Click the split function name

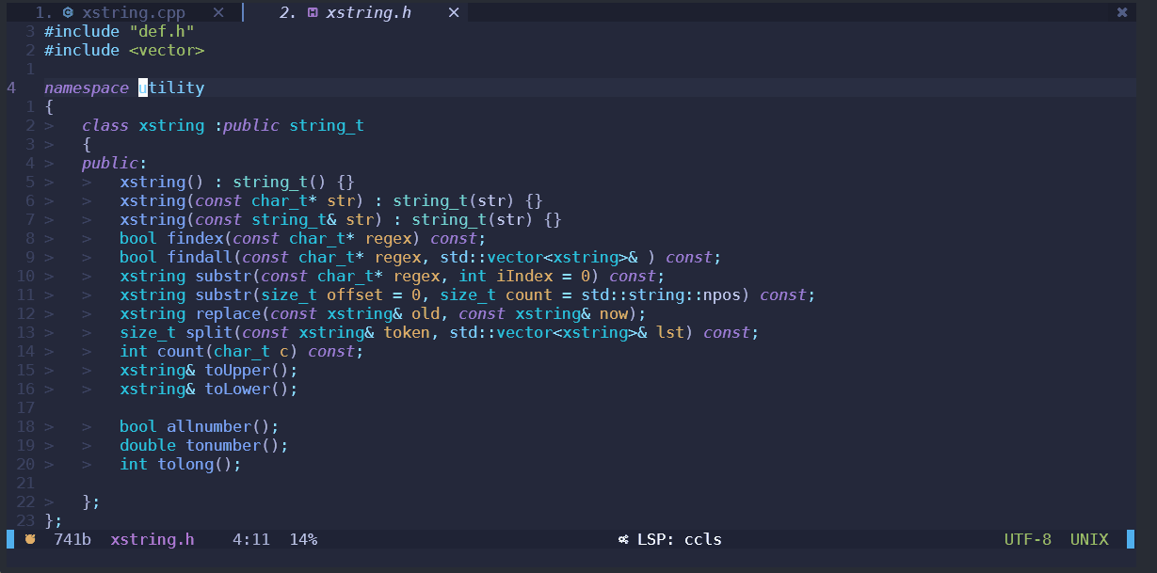tap(209, 332)
